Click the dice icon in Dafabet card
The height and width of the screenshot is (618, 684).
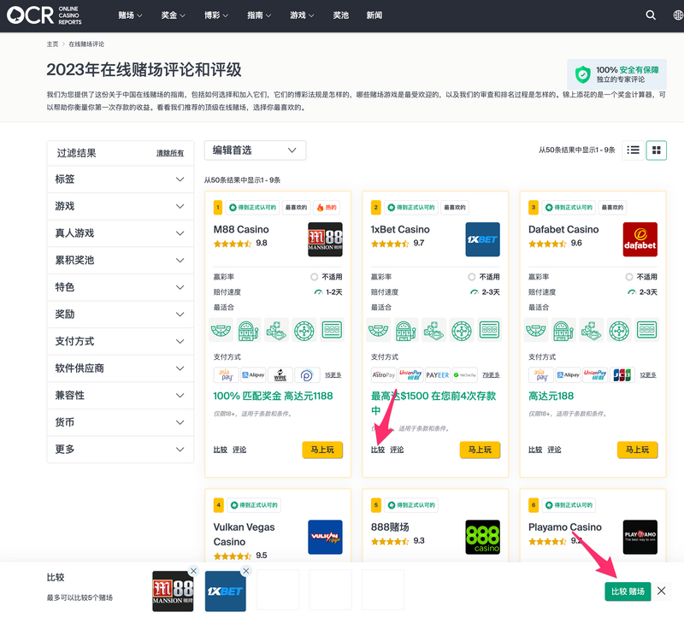[x=591, y=331]
